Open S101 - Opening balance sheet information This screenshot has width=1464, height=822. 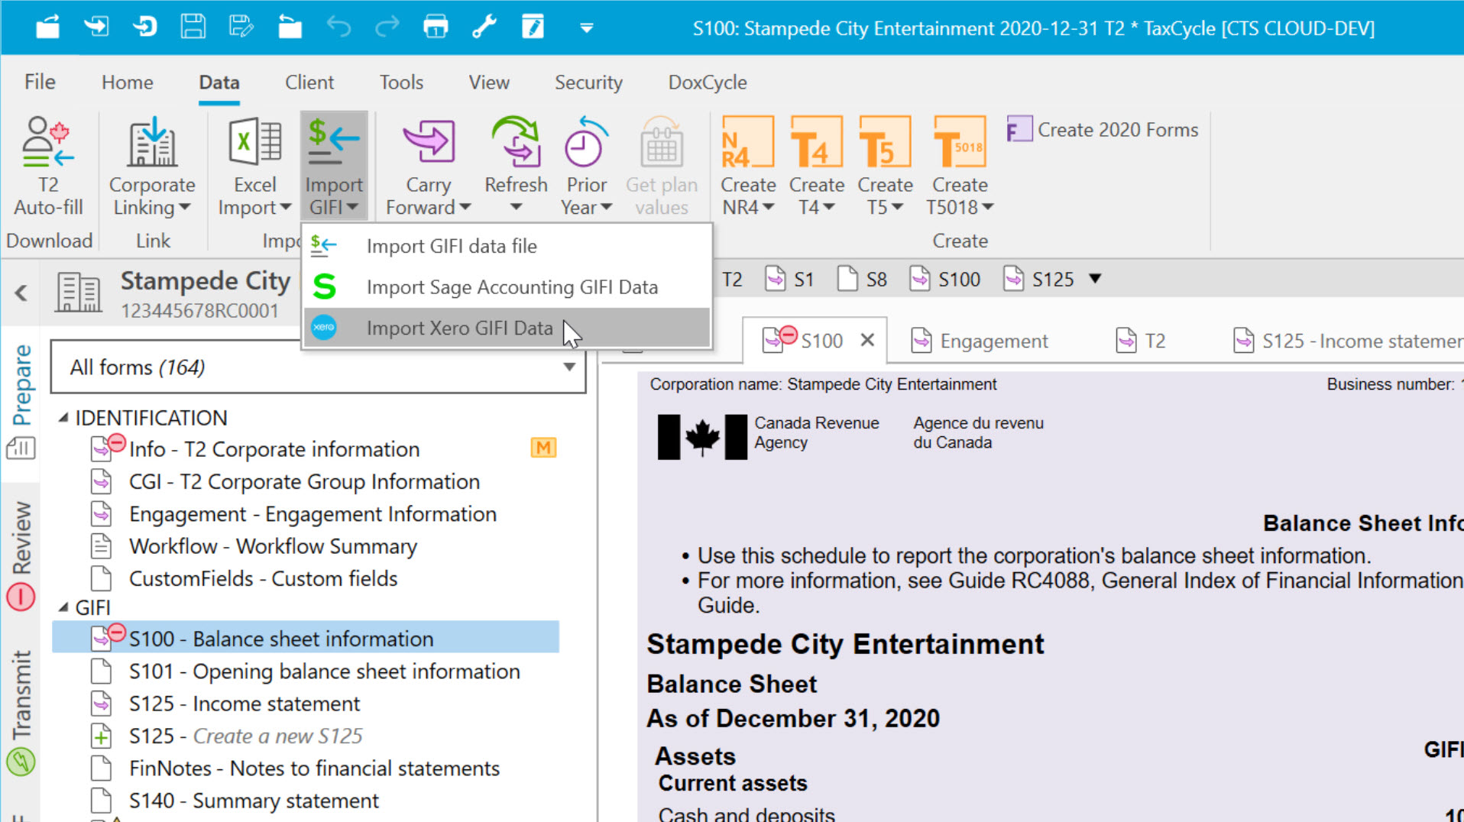pos(324,672)
